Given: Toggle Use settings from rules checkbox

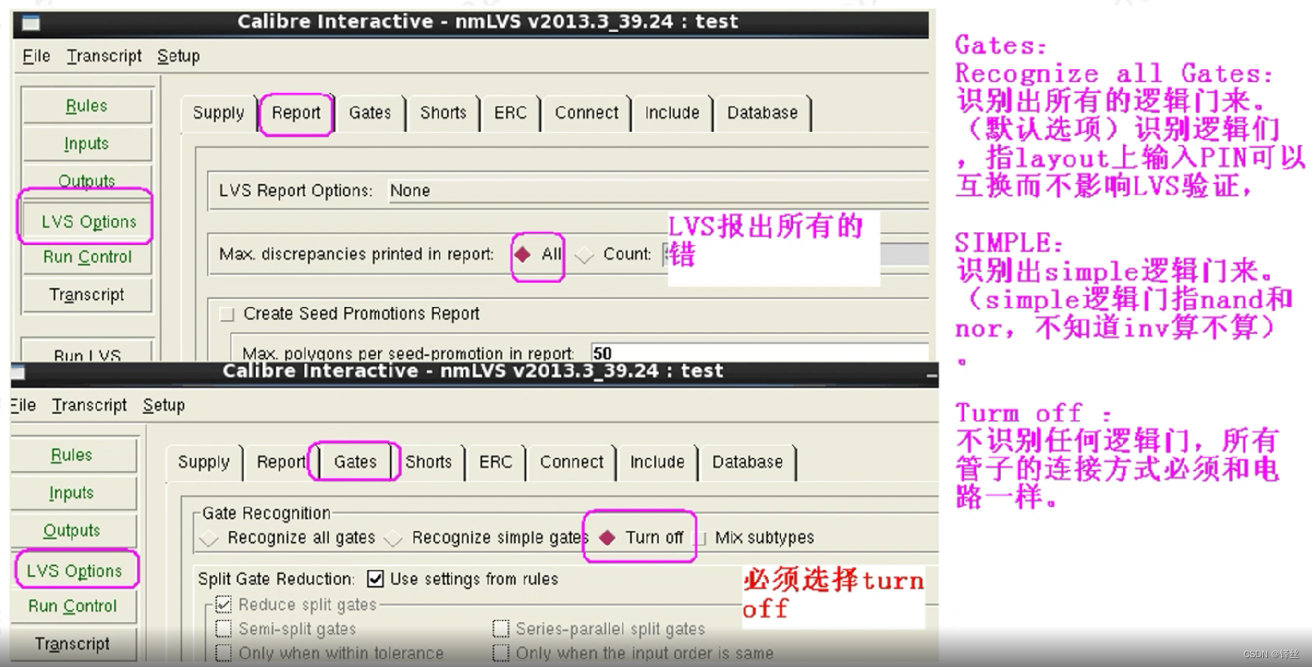Looking at the screenshot, I should [x=375, y=579].
